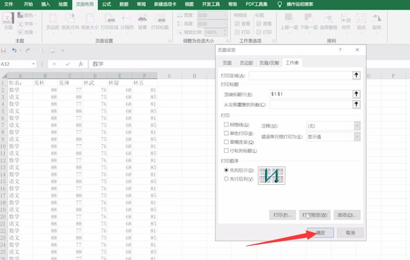Screen dimensions: 410x260
Task: Click Bring Forward (上移一层) icon
Action: 289,18
